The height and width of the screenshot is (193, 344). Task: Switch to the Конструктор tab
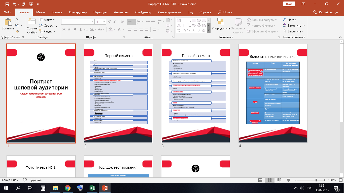78,12
